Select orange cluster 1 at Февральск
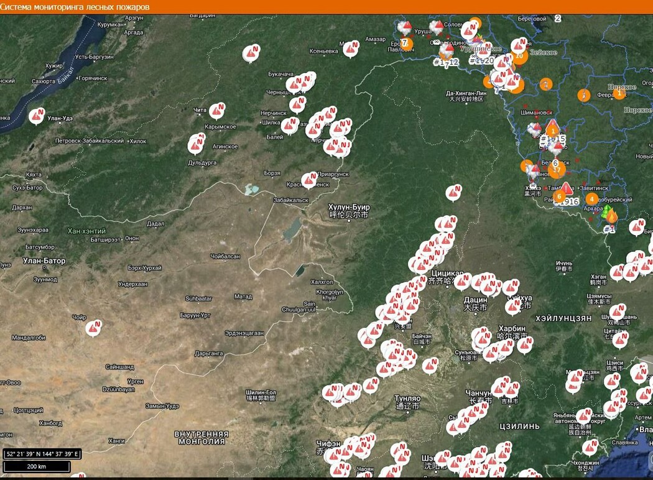 [619, 93]
